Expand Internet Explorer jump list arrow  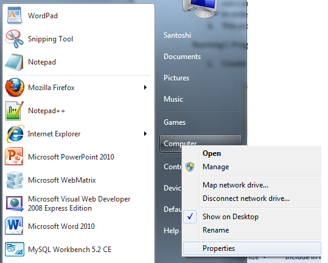tap(145, 133)
